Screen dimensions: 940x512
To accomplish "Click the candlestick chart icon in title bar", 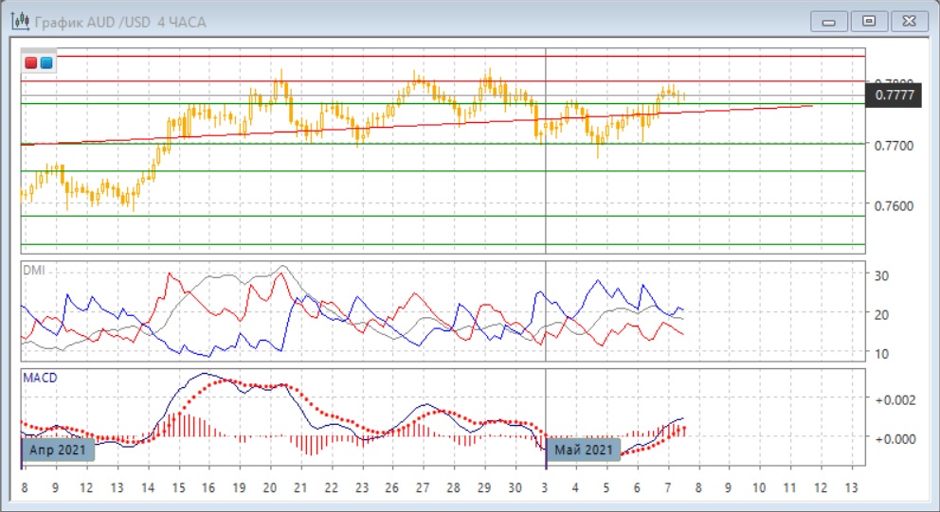I will point(19,21).
